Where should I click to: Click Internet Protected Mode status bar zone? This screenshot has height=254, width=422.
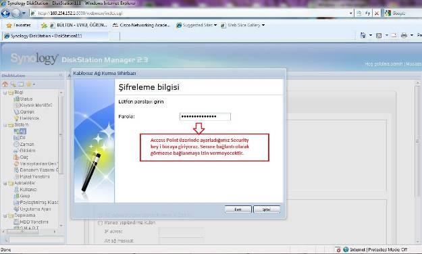(375, 250)
